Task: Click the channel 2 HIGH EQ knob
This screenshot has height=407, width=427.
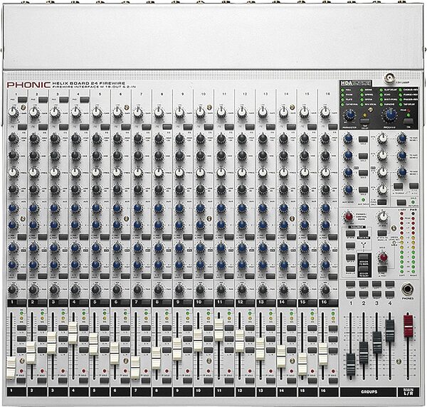Action: click(x=33, y=138)
